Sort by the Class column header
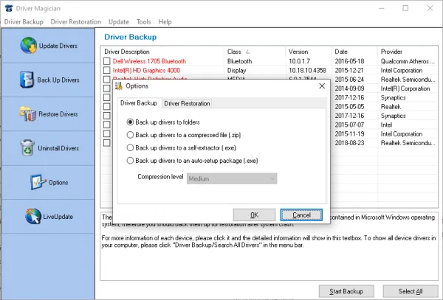 (x=255, y=52)
